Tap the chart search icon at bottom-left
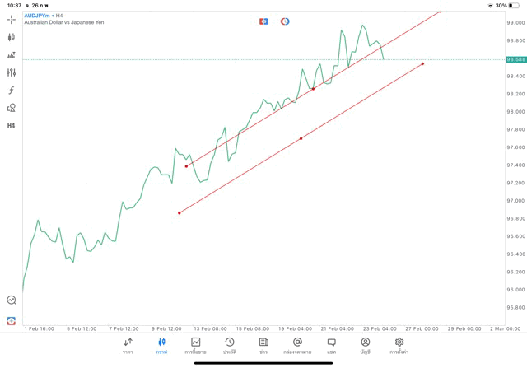 coord(12,300)
